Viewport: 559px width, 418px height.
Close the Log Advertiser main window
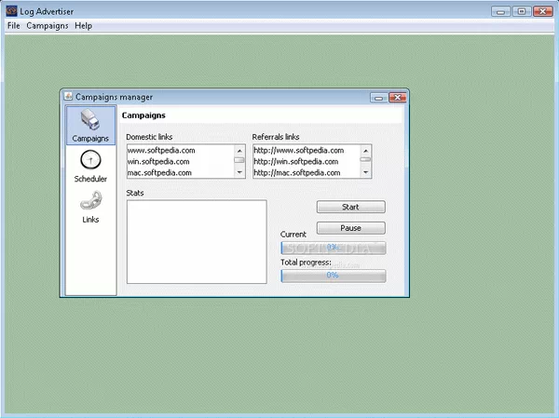542,11
